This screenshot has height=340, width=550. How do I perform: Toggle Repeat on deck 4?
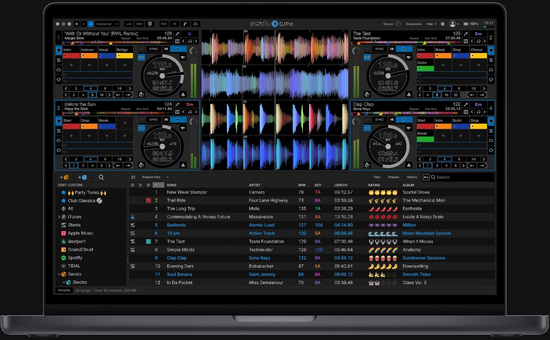[414, 109]
